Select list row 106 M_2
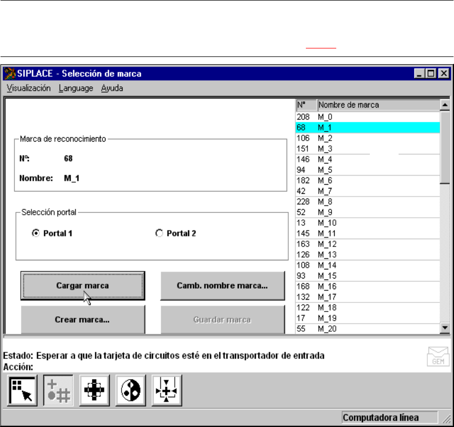This screenshot has width=454, height=427. point(368,138)
